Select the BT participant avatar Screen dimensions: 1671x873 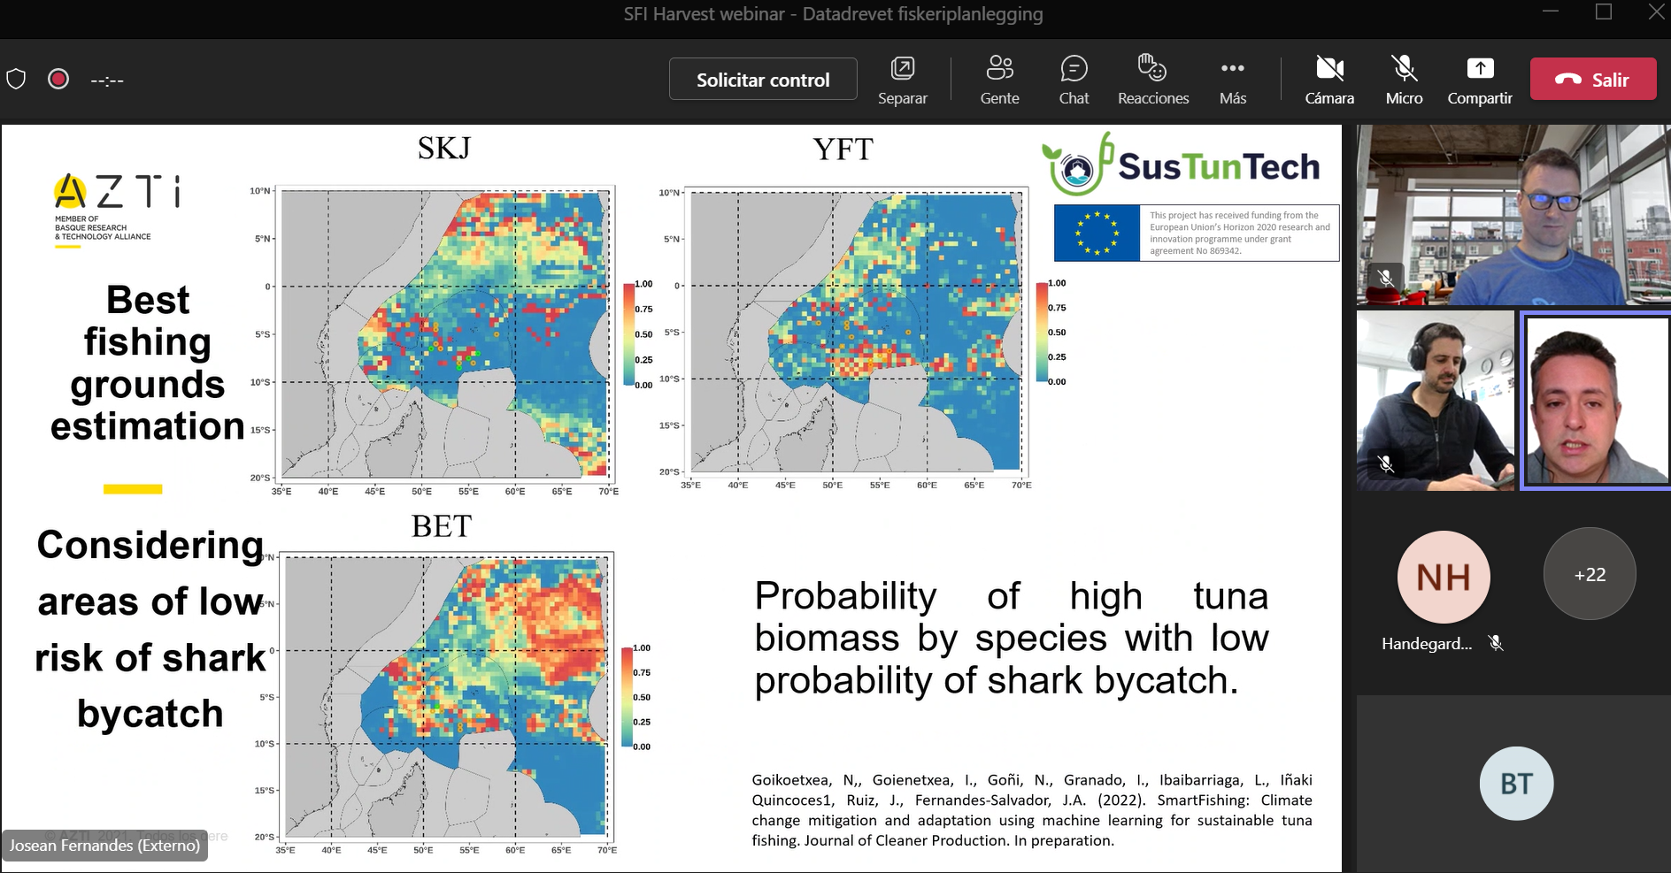point(1516,784)
